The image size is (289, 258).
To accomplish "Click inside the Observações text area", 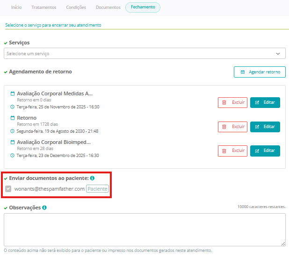I will 144,229.
